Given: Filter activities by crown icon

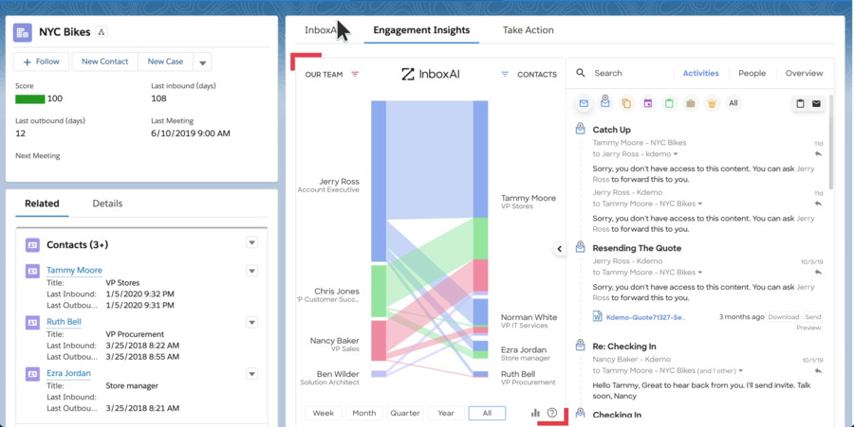Looking at the screenshot, I should (x=712, y=103).
